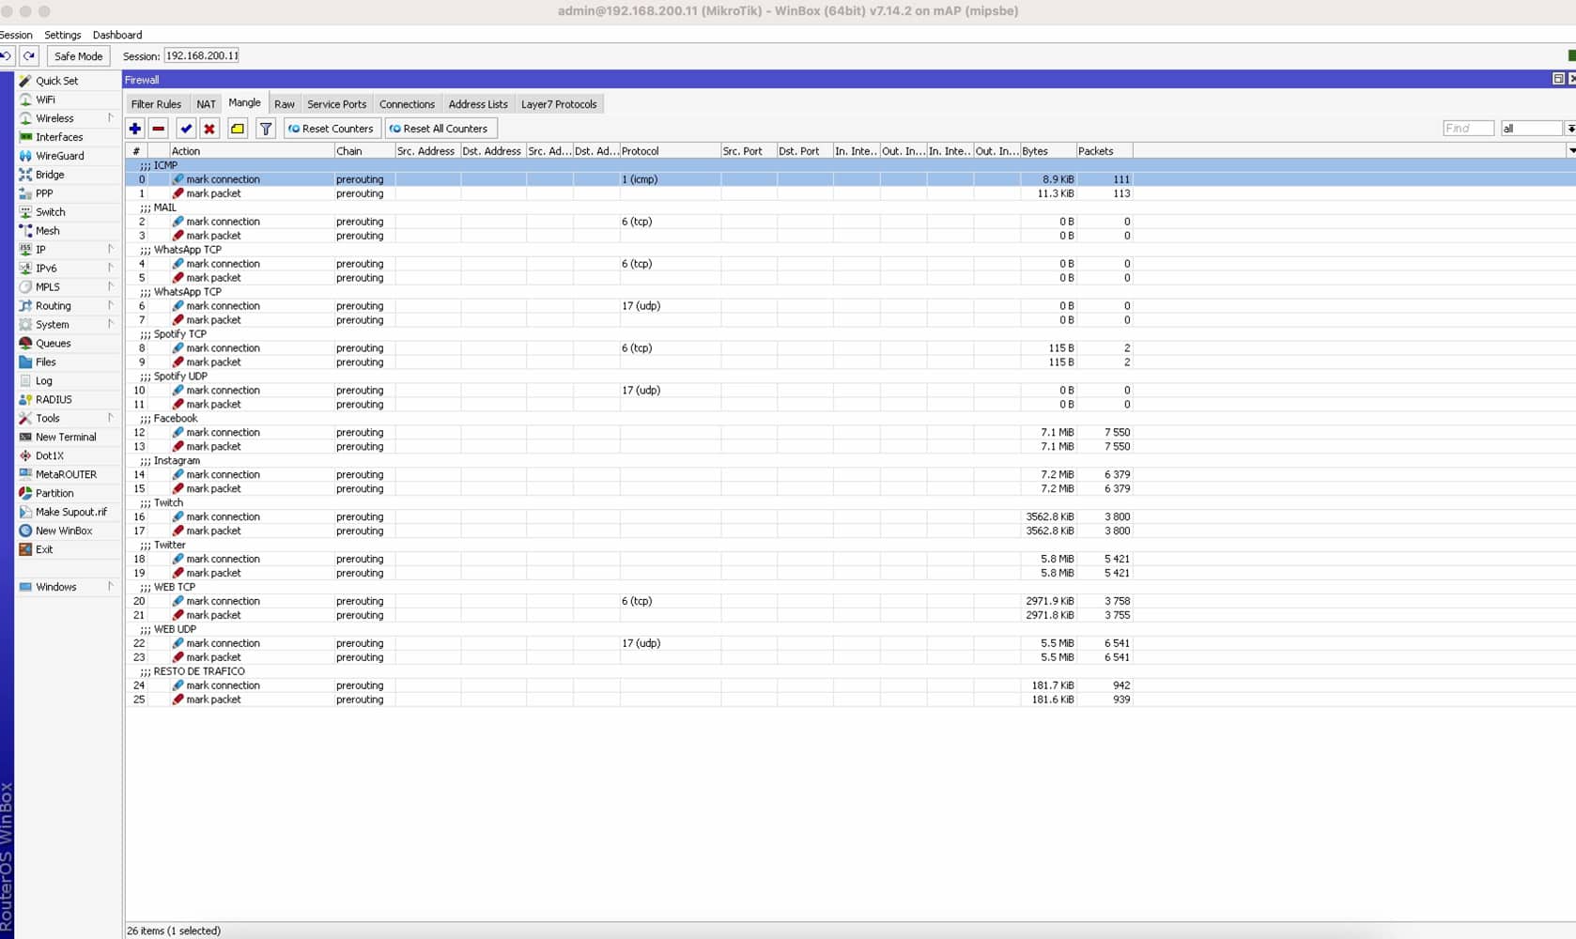Click the Find search field
The image size is (1576, 939).
[1467, 129]
